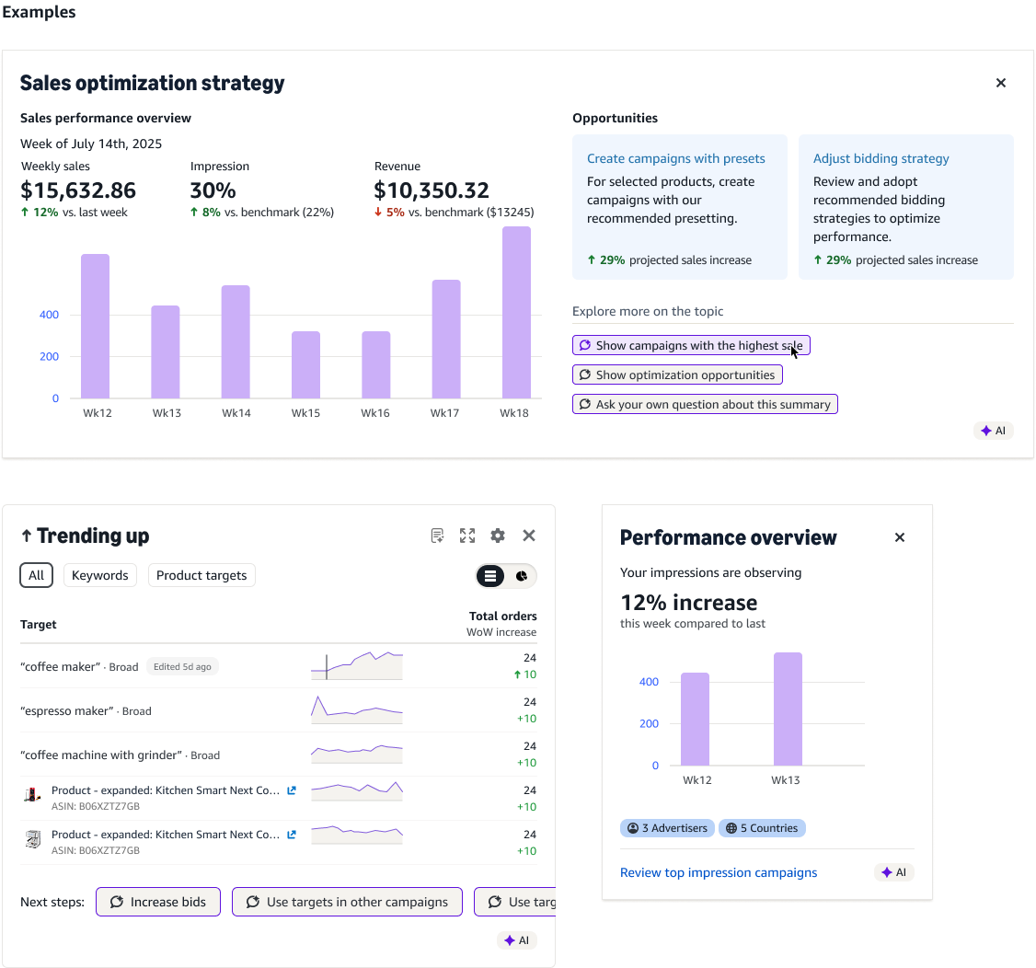
Task: Filter by Product targets
Action: pos(201,575)
